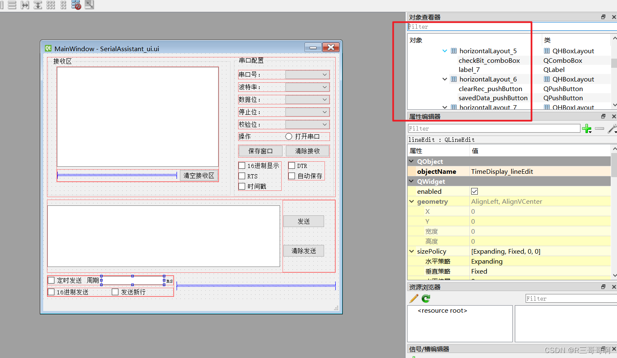This screenshot has height=358, width=617.
Task: Collapse the QObject property group
Action: click(411, 161)
